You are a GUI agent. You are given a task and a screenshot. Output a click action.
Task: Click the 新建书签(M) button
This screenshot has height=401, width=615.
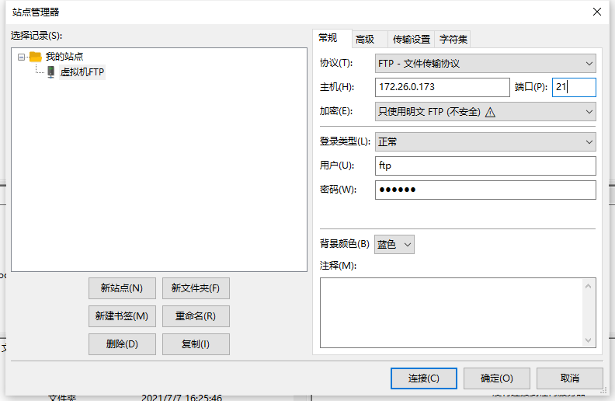click(122, 316)
